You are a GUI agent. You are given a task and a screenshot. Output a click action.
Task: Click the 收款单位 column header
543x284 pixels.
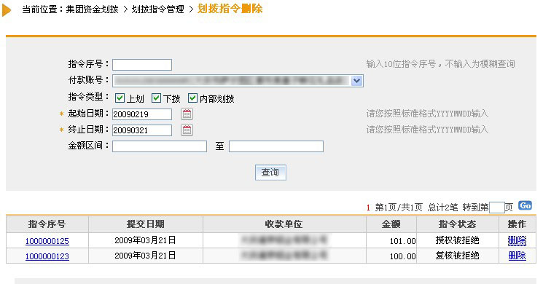click(284, 224)
